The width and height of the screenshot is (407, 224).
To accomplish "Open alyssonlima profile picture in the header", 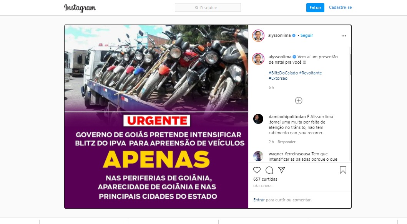I will coord(258,35).
